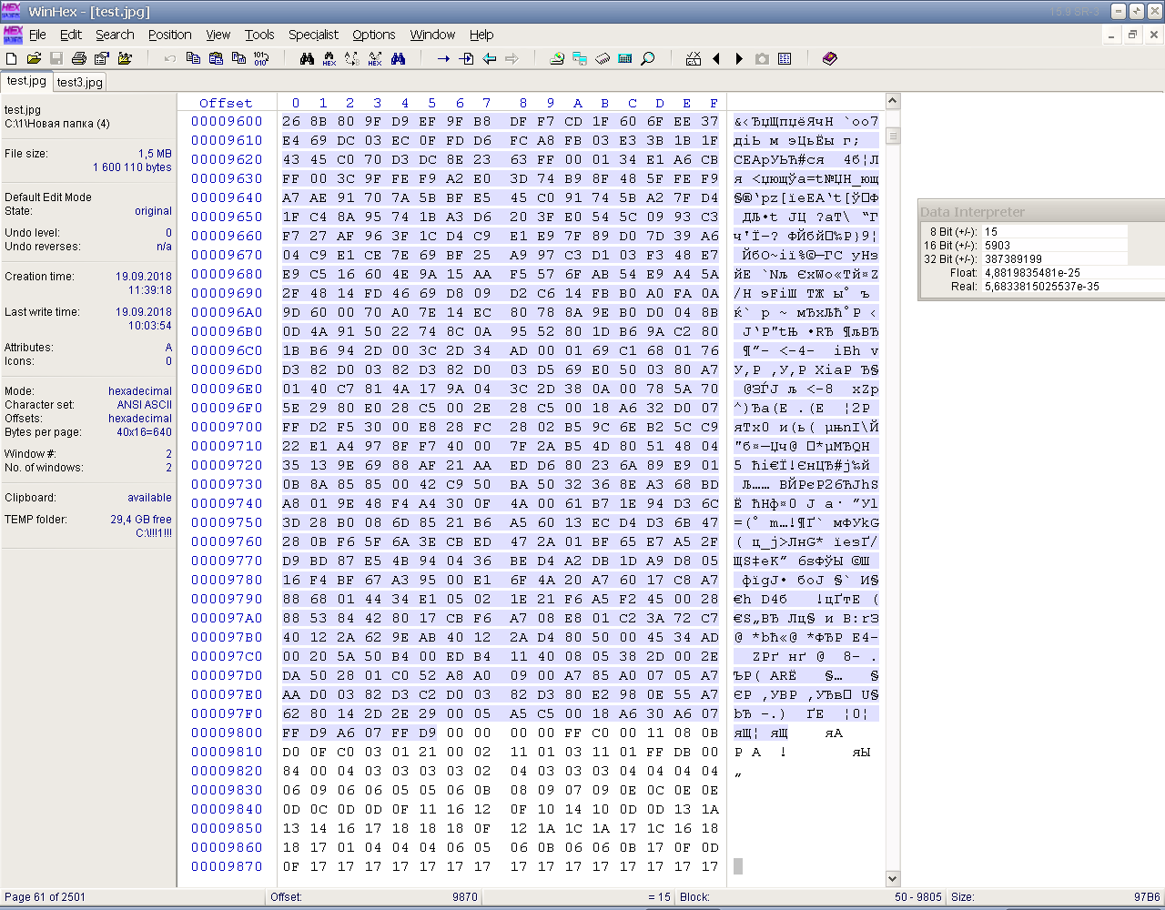Click the Find Text binoculars icon
This screenshot has width=1165, height=910.
pos(307,58)
